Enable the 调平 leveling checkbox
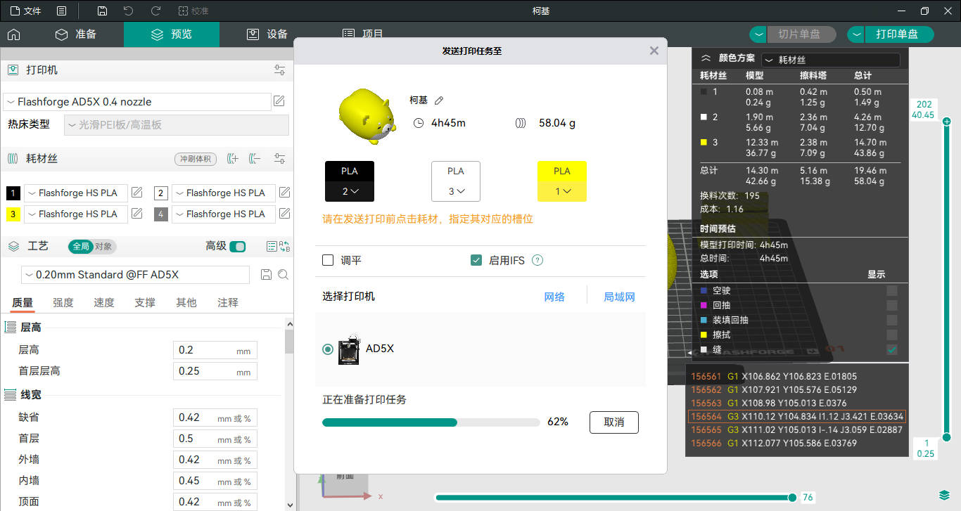961x511 pixels. click(x=328, y=260)
